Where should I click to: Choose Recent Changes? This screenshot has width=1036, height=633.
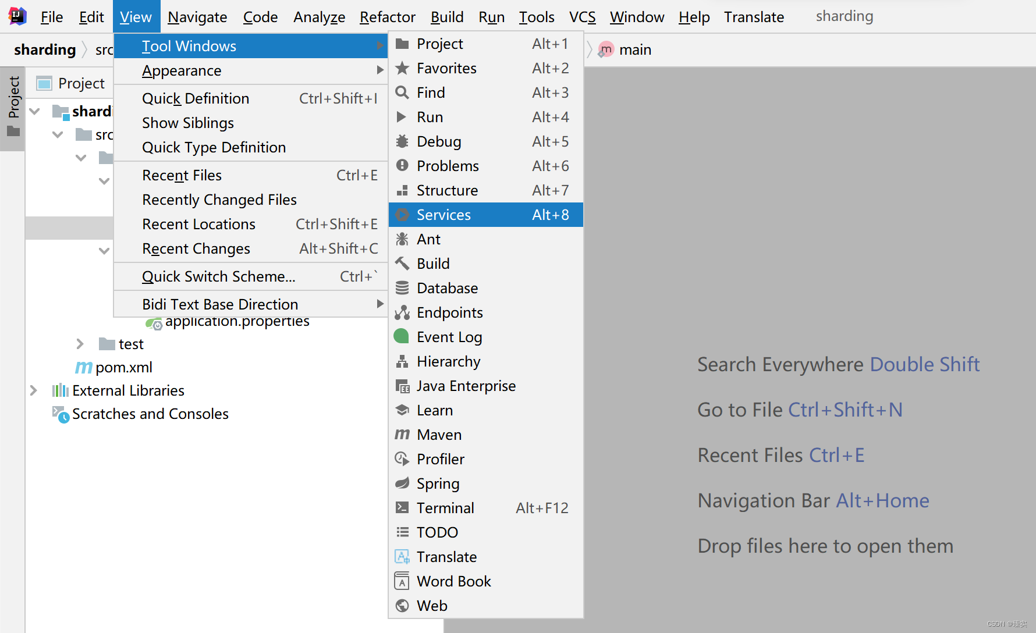coord(251,248)
